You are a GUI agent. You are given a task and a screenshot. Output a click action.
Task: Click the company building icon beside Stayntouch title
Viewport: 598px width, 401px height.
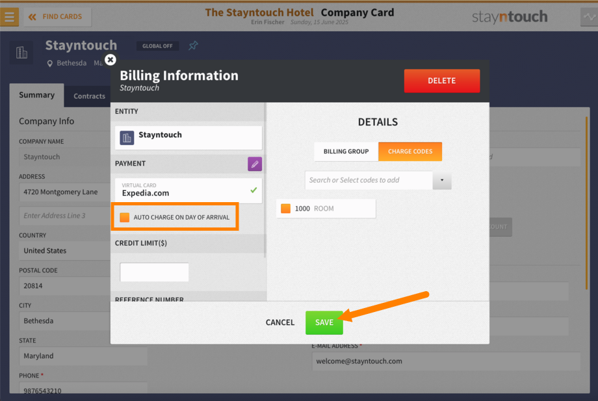[21, 52]
